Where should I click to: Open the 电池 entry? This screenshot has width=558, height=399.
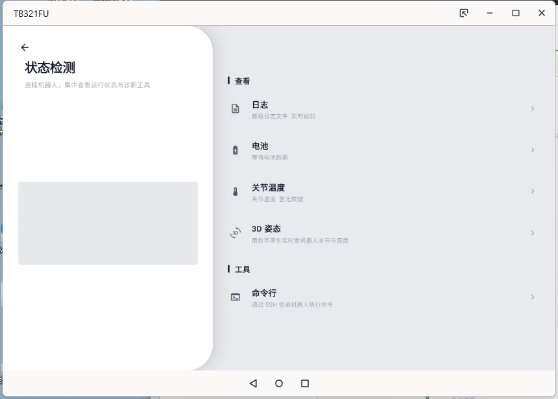pos(384,151)
